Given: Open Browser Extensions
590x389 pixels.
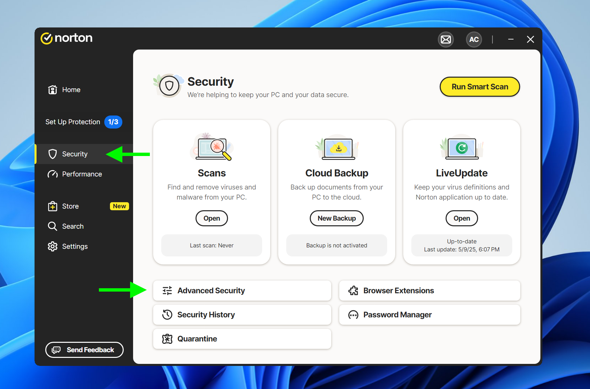Looking at the screenshot, I should pos(430,291).
